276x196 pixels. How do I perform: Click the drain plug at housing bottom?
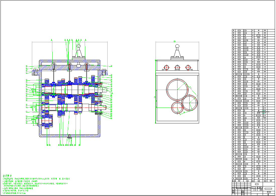pos(70,137)
